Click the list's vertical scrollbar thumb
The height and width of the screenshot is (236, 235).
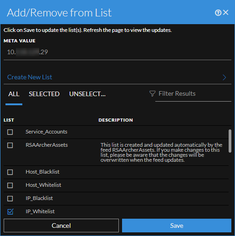(230, 141)
